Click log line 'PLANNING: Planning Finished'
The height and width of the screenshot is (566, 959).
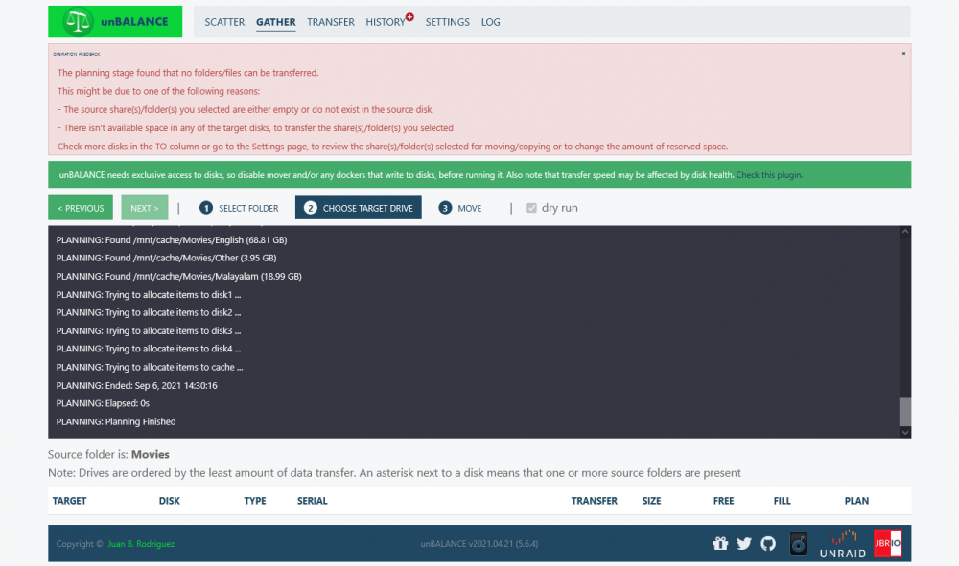[116, 421]
